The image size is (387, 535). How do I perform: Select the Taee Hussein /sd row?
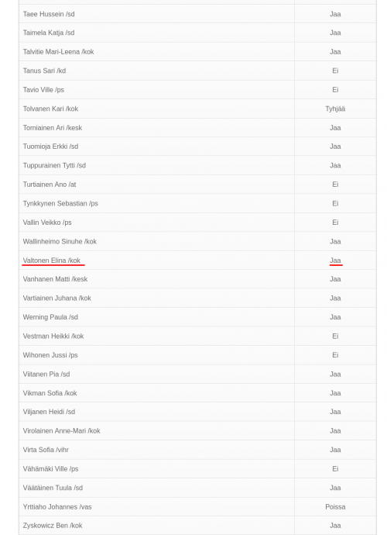197,14
